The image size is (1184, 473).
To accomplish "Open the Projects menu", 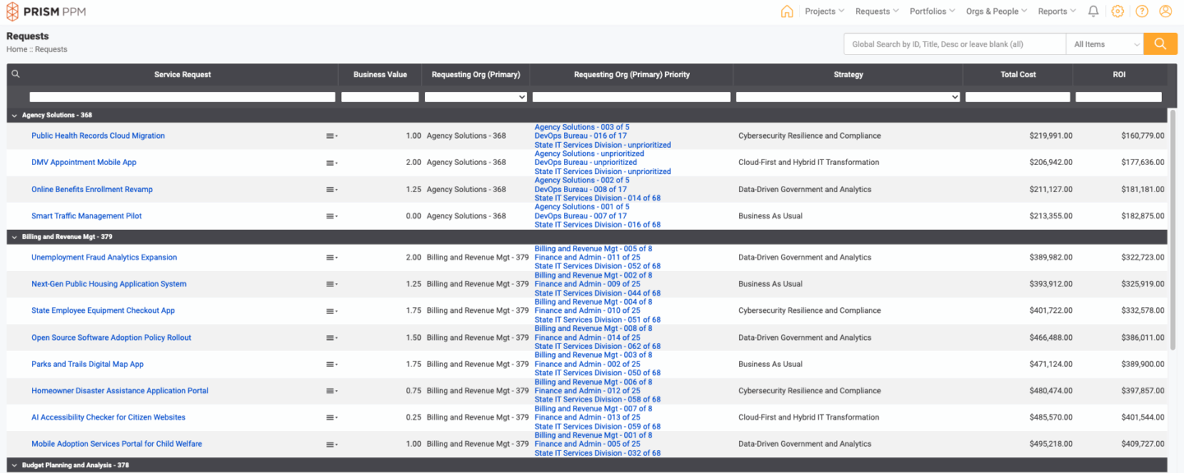I will pos(824,11).
